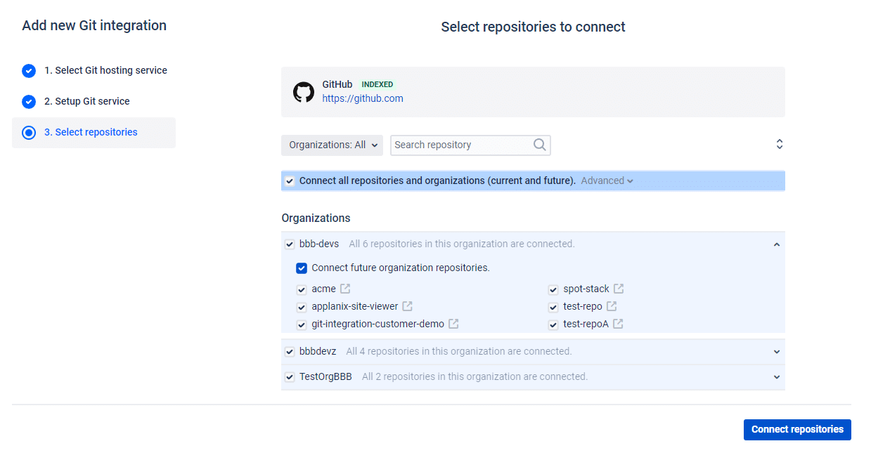The height and width of the screenshot is (453, 871).
Task: Uncheck the TestOrgBBB organization checkbox
Action: click(290, 377)
